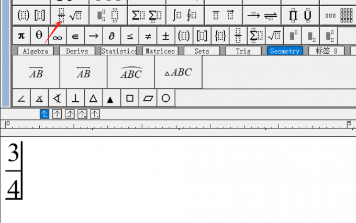Click the not-equal-to symbol

click(x=148, y=36)
